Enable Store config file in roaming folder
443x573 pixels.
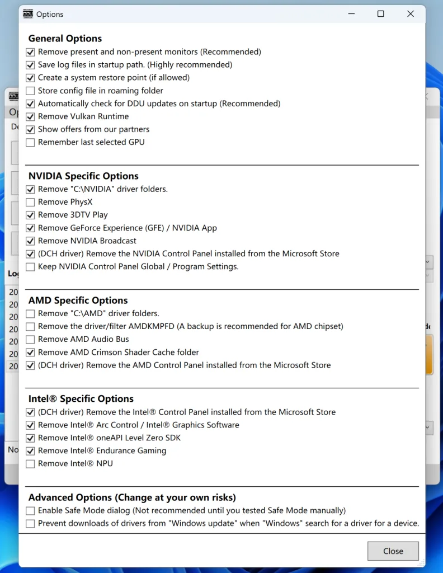point(30,91)
